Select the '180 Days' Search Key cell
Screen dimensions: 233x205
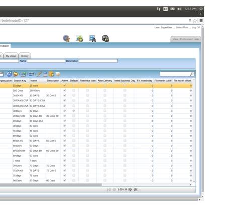pos(21,90)
